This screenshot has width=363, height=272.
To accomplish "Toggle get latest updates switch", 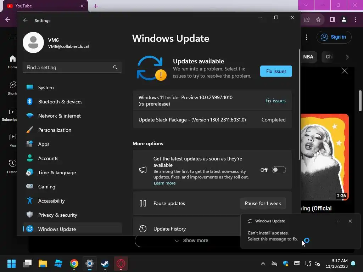I will coord(279,170).
